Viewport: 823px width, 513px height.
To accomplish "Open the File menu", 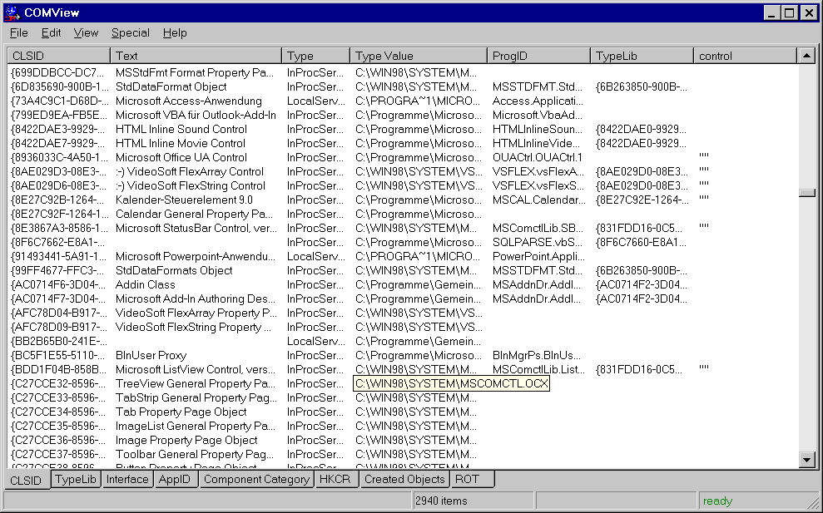I will (x=19, y=33).
